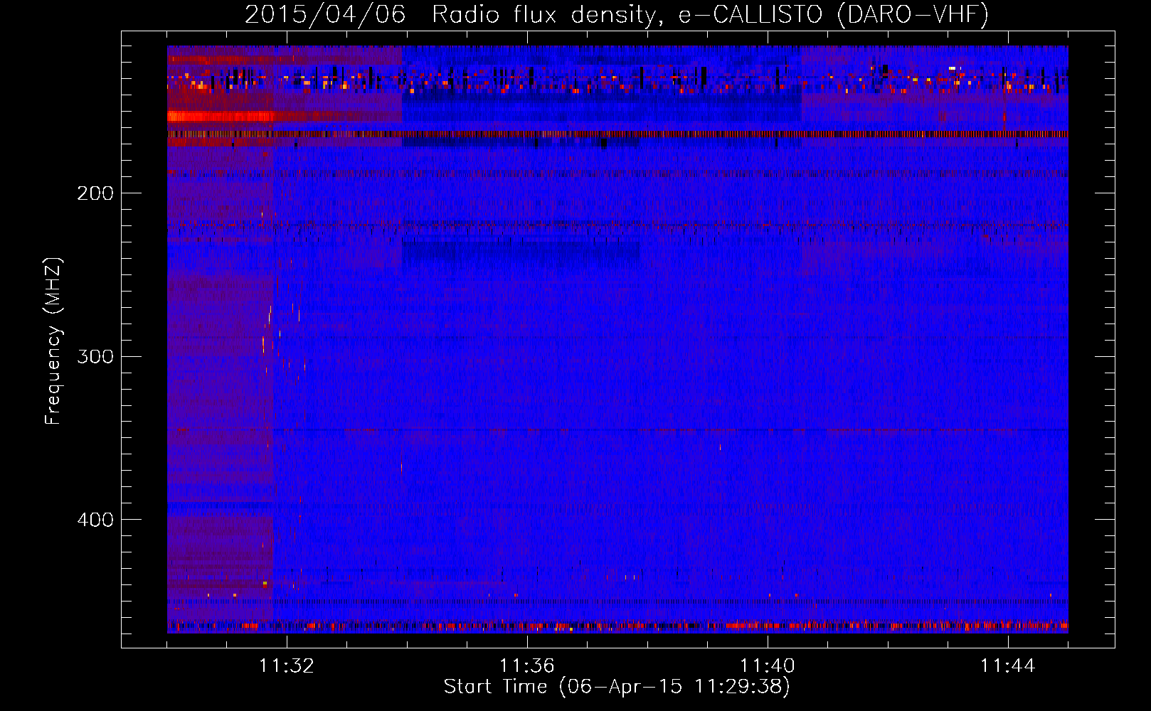This screenshot has height=711, width=1151.
Task: Click the 11:32 time tick label
Action: (x=287, y=666)
